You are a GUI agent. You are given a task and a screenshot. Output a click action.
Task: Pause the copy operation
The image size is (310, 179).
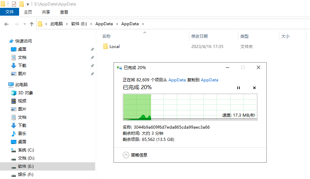238,88
